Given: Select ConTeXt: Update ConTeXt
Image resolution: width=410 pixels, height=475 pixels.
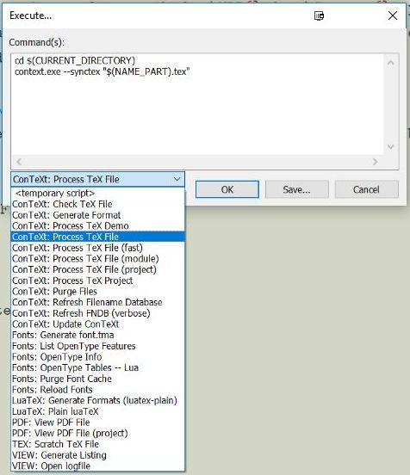Looking at the screenshot, I should 97,324.
